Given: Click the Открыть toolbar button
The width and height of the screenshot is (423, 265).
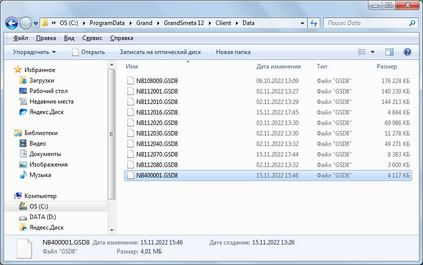Looking at the screenshot, I should [x=89, y=52].
